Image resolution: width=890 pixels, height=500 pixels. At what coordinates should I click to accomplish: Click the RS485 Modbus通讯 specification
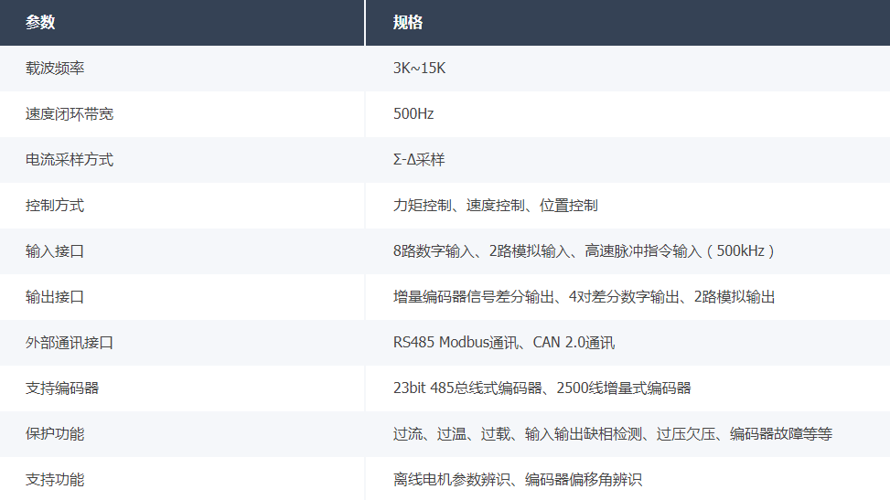(456, 343)
